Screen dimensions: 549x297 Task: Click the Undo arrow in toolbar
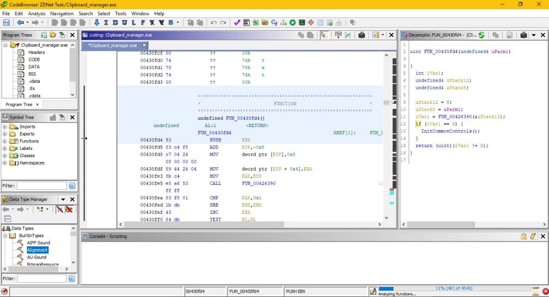click(x=214, y=22)
